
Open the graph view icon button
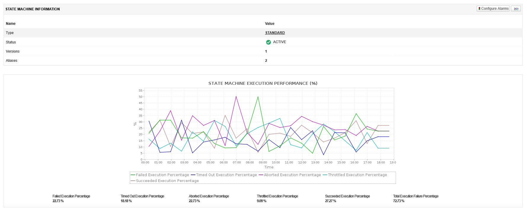coord(516,9)
